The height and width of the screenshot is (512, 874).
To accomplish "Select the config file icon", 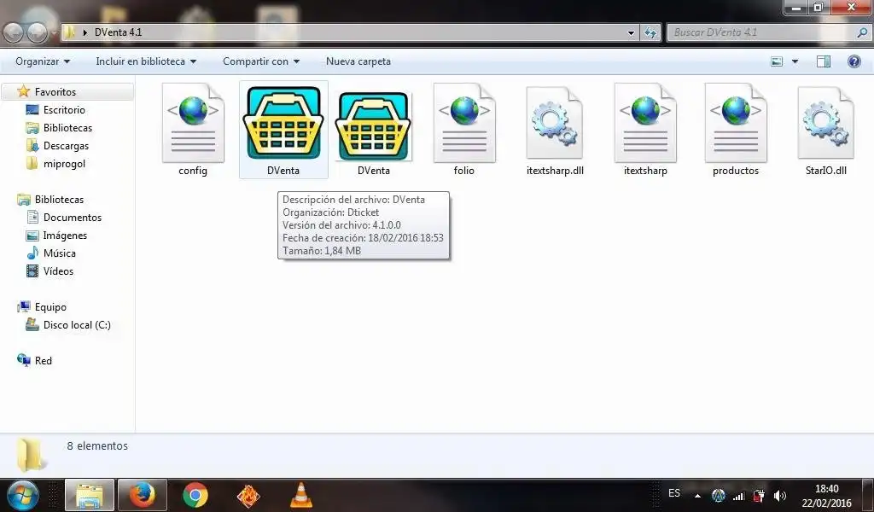I will (193, 123).
